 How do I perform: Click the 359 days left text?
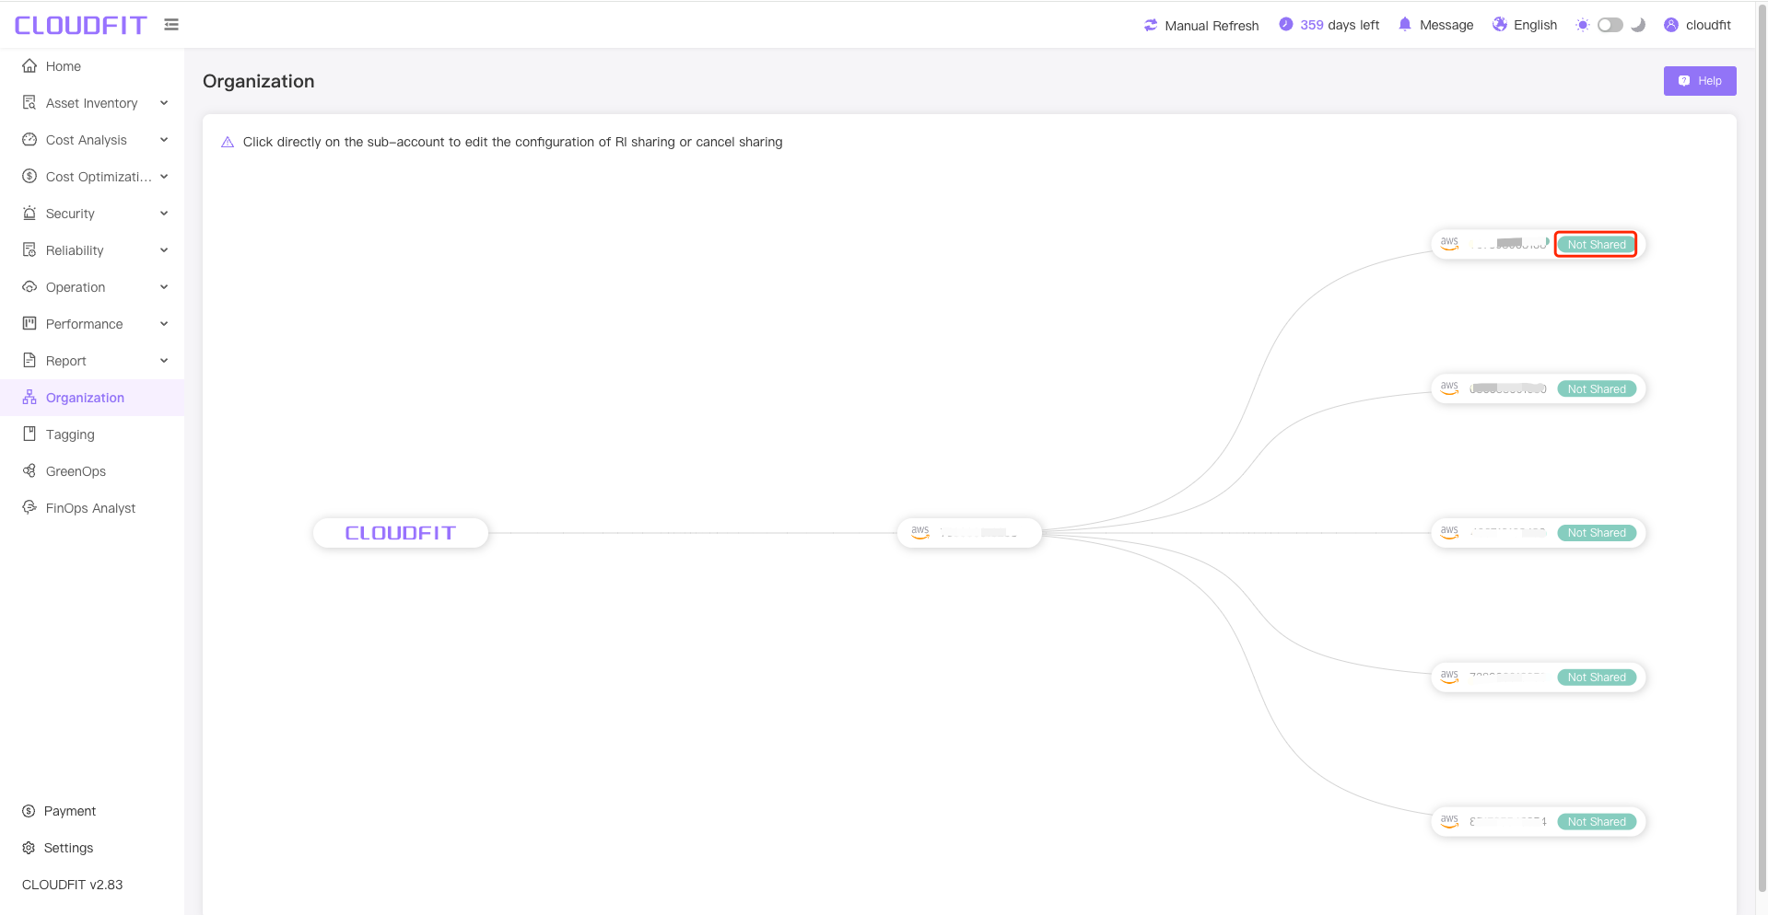click(x=1340, y=25)
